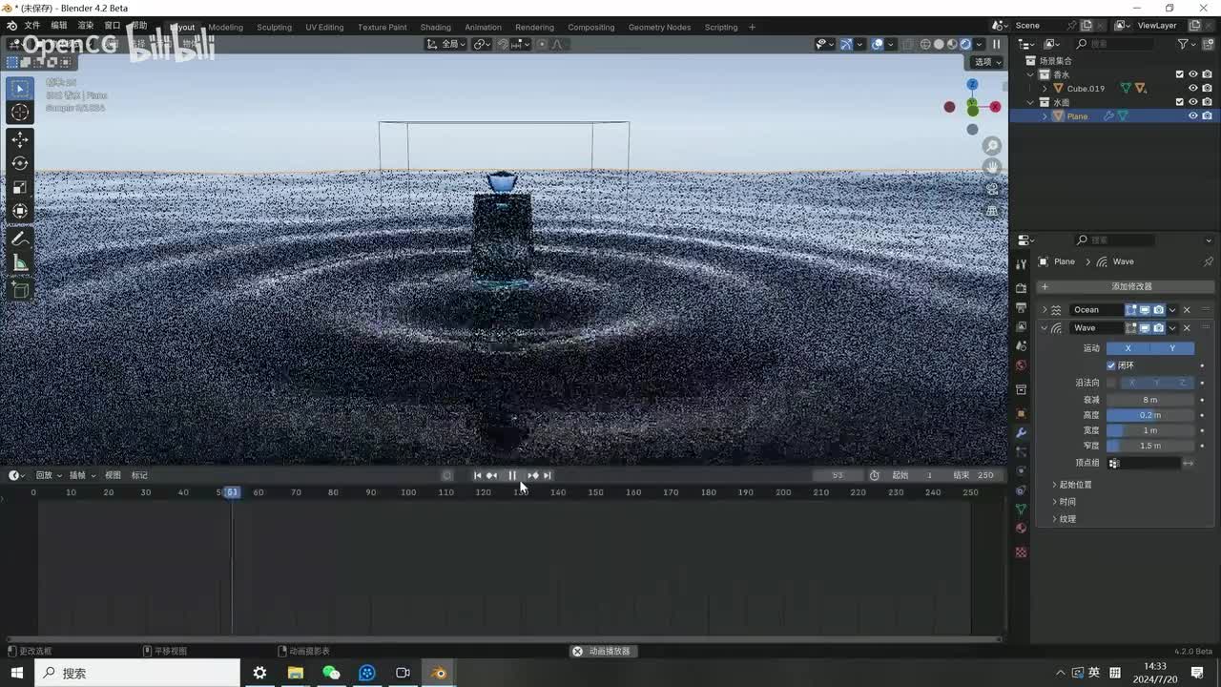Open the Object properties tab icon
This screenshot has height=687, width=1221.
pyautogui.click(x=1021, y=414)
